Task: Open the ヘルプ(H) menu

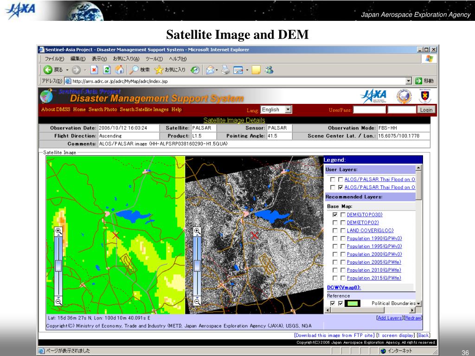Action: pyautogui.click(x=178, y=59)
